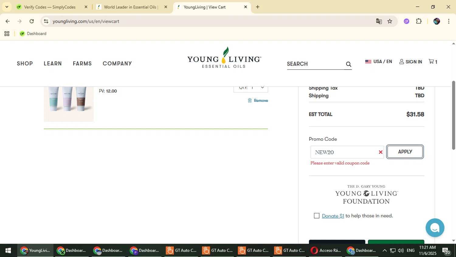
Task: Show hidden system tray icons
Action: pos(384,250)
